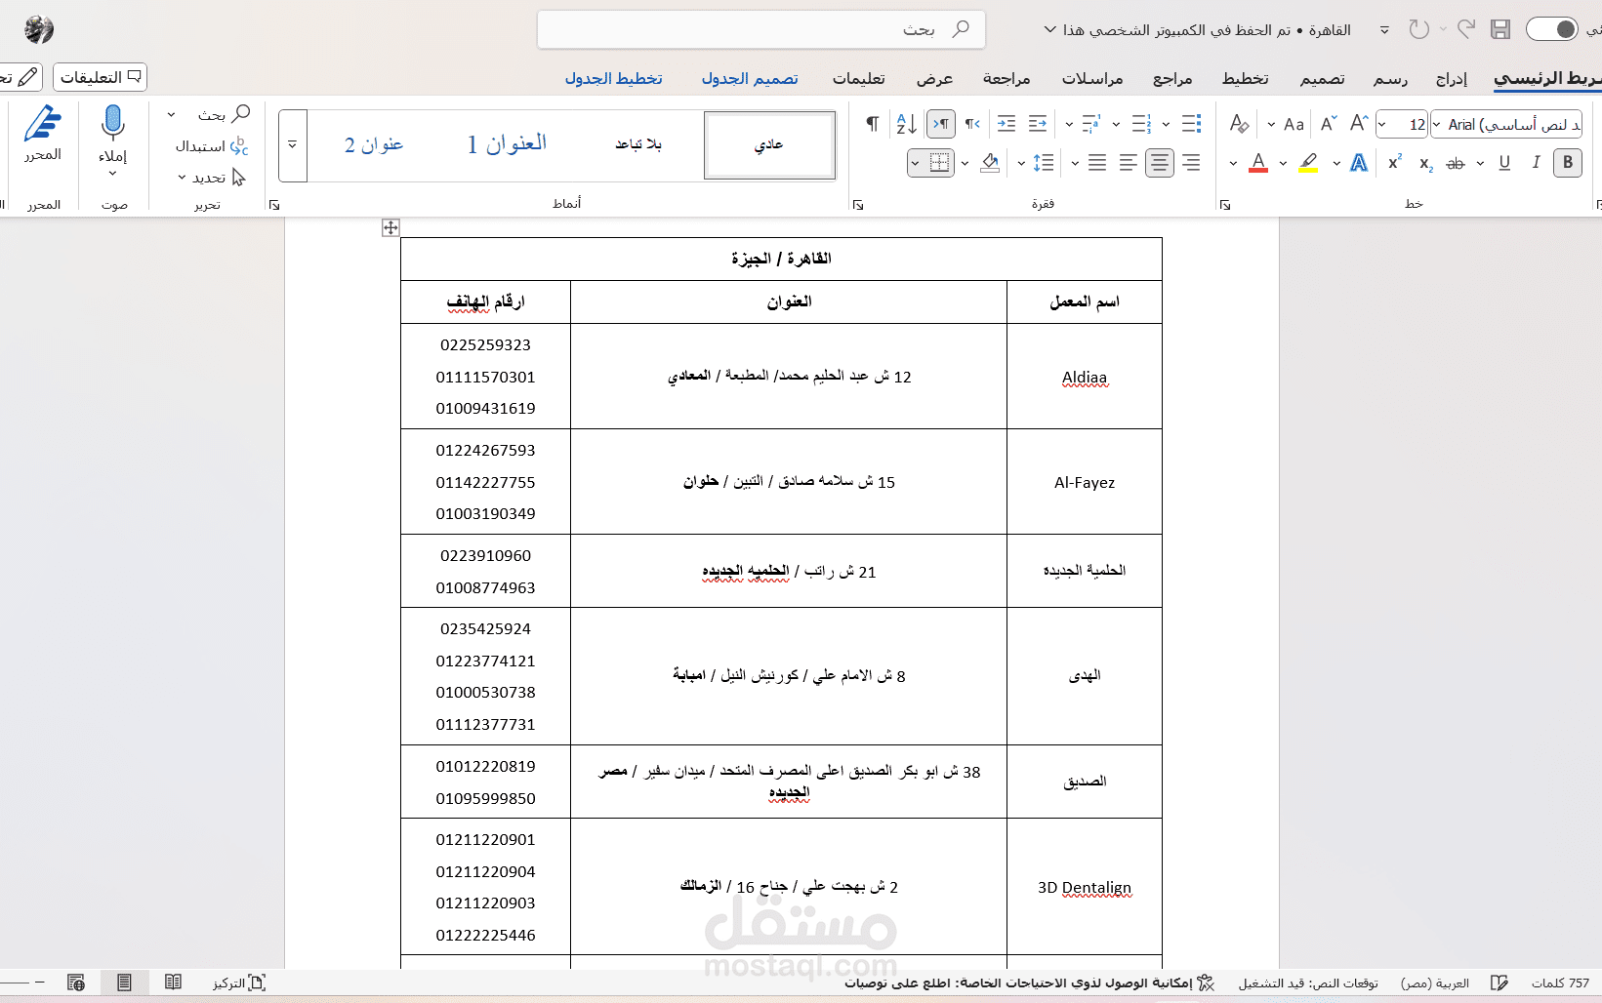
Task: Open the Font dialog launcher
Action: 1224,205
